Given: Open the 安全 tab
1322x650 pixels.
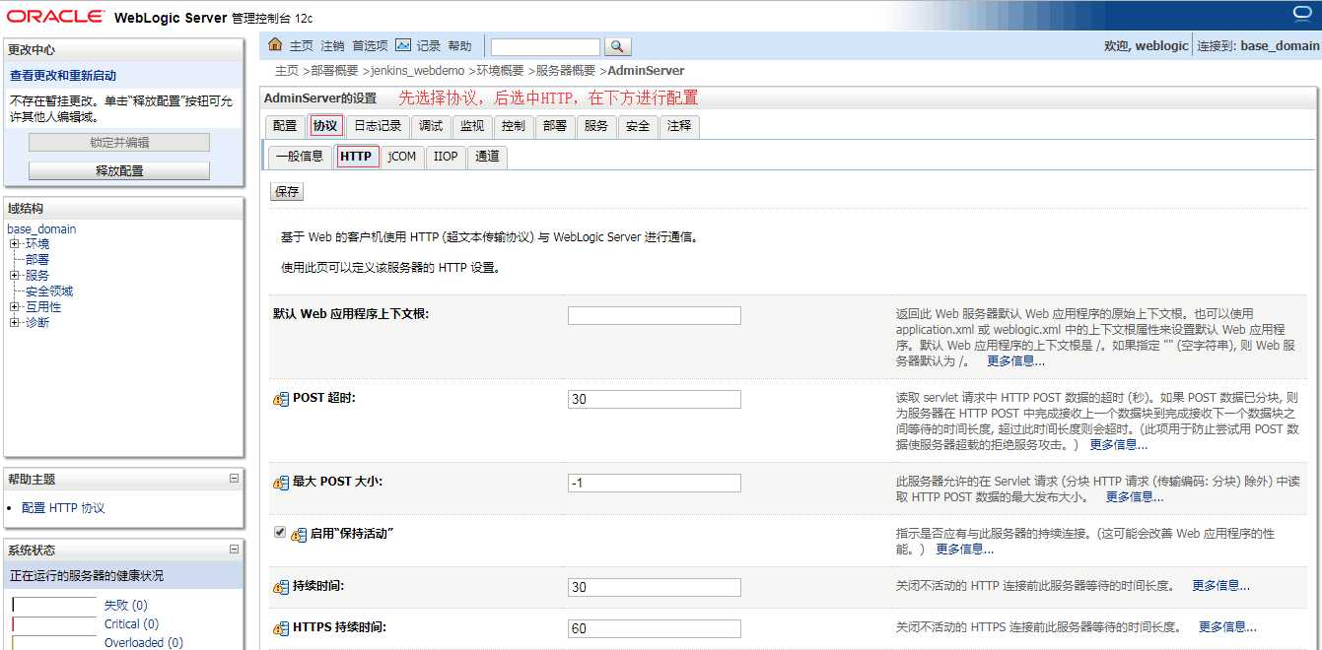Looking at the screenshot, I should 638,126.
